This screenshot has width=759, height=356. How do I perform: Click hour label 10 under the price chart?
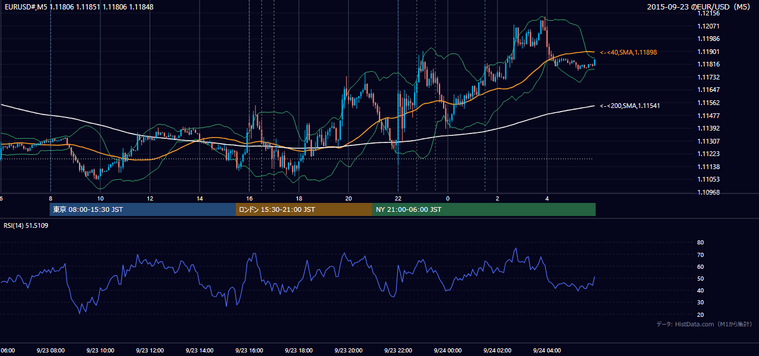coord(100,198)
